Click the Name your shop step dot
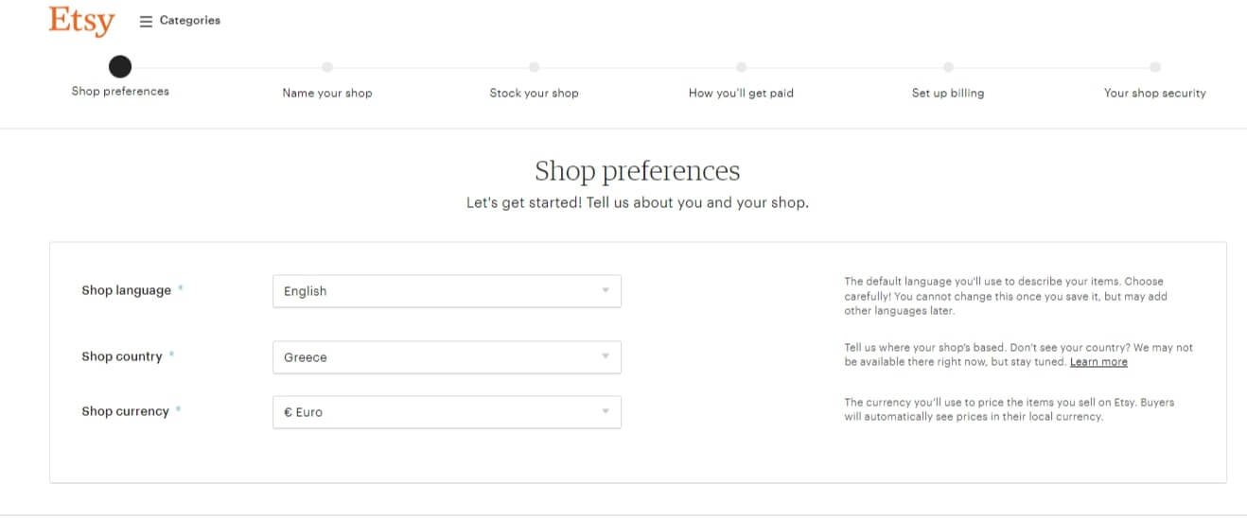The width and height of the screenshot is (1247, 519). pyautogui.click(x=327, y=67)
